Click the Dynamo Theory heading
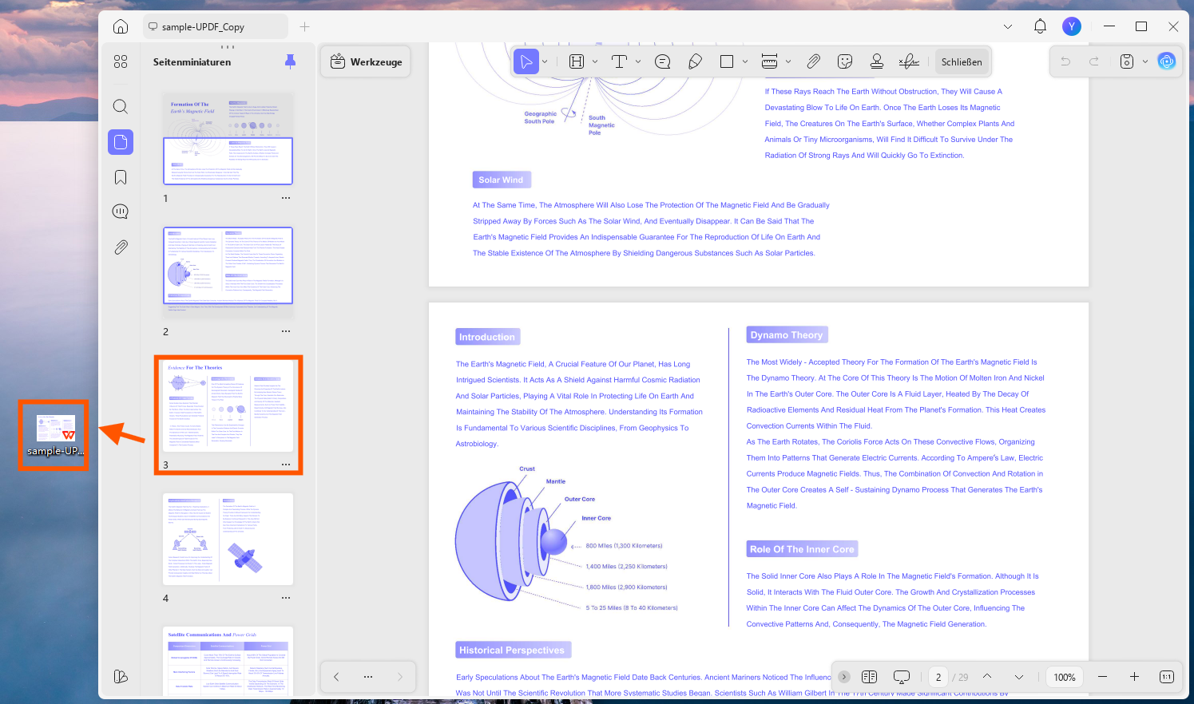The height and width of the screenshot is (704, 1194). pos(787,335)
